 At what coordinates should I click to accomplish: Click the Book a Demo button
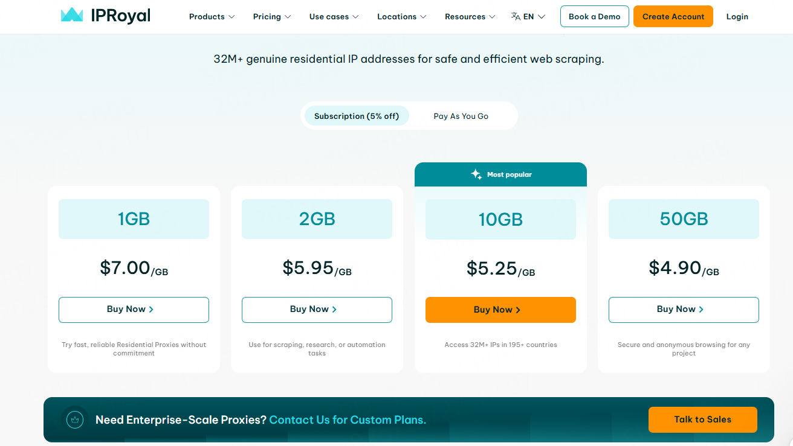[x=594, y=17]
